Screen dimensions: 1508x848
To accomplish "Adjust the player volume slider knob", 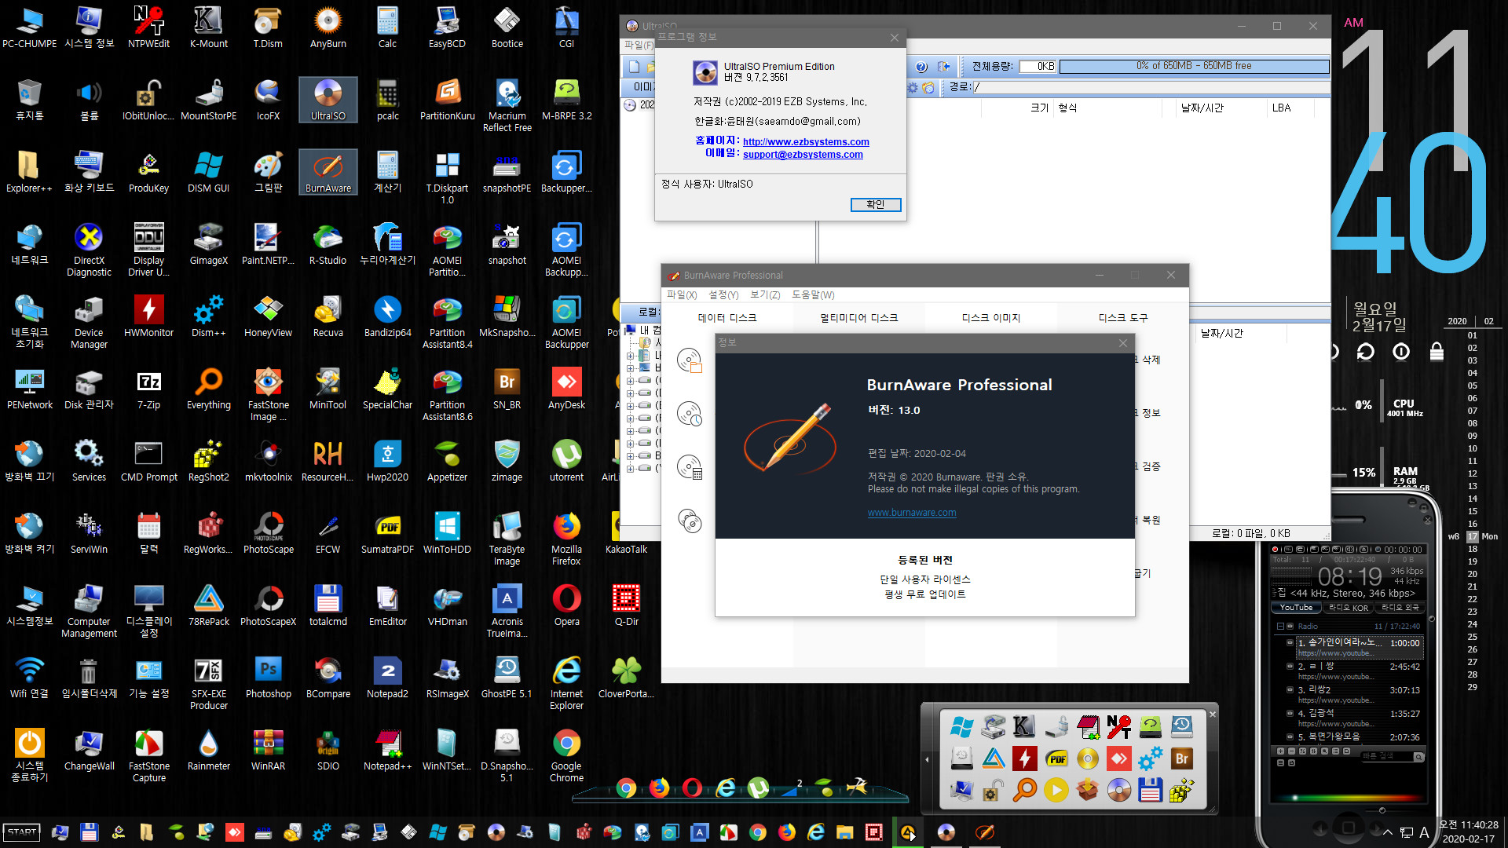I will [x=1382, y=810].
